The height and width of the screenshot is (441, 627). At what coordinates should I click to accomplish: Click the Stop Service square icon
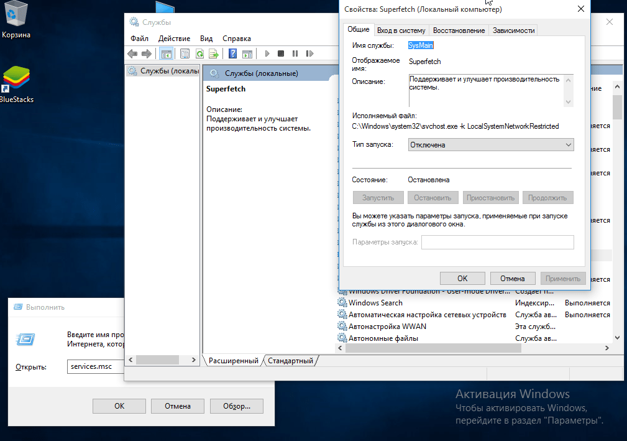[281, 54]
